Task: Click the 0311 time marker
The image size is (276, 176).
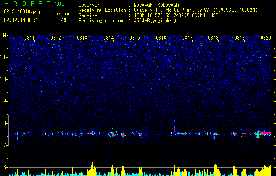Action: [29, 38]
